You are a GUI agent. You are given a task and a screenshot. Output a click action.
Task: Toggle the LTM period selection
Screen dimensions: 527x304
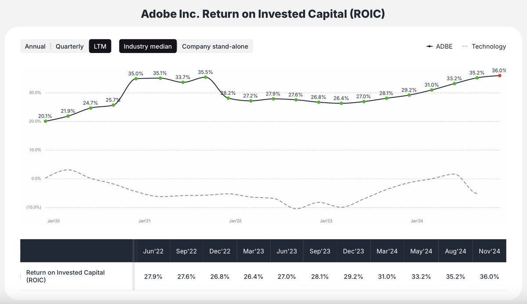100,46
